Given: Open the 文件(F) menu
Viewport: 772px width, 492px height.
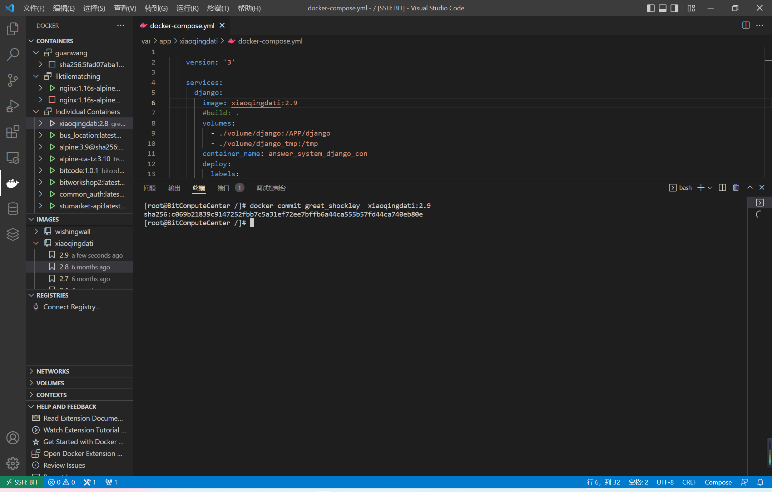Looking at the screenshot, I should 34,8.
